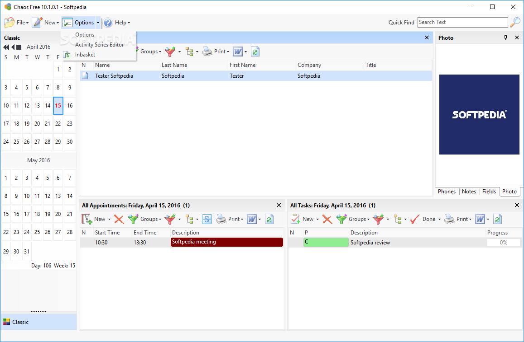Viewport: 524px width, 342px height.
Task: Select Activity Series Editor menu entry
Action: pyautogui.click(x=99, y=45)
